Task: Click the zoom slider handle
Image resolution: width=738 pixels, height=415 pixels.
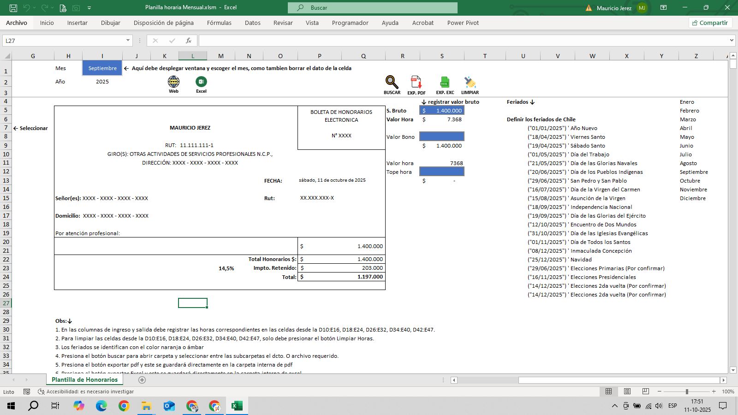Action: click(687, 391)
